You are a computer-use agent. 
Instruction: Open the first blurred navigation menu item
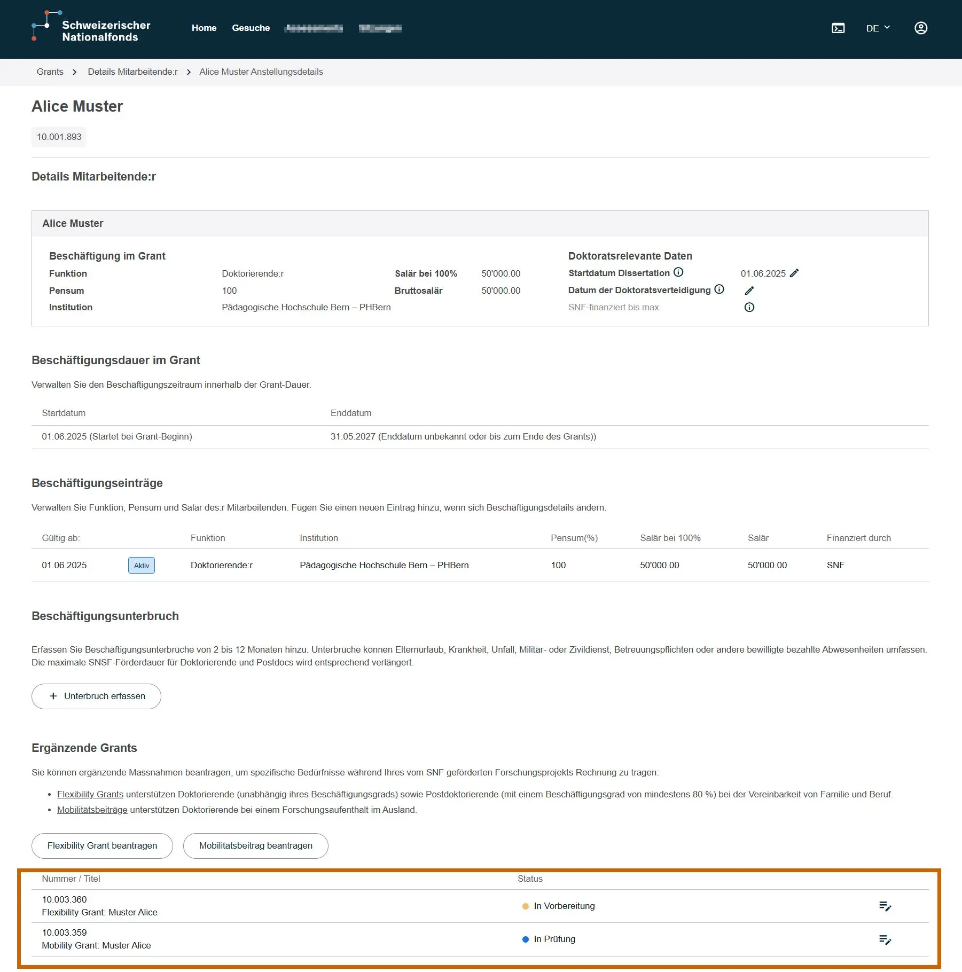click(314, 28)
